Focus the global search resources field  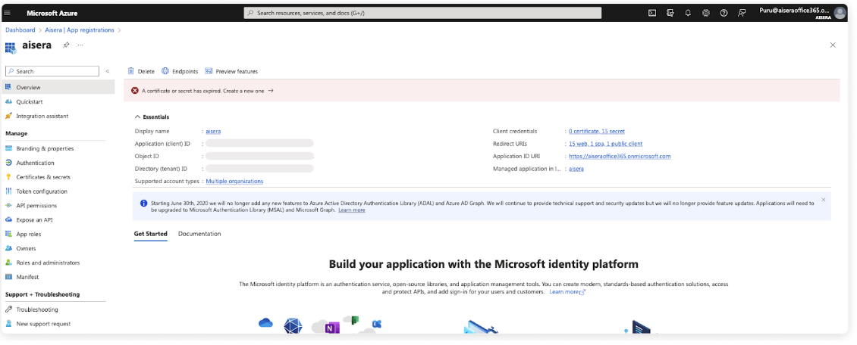pyautogui.click(x=422, y=13)
